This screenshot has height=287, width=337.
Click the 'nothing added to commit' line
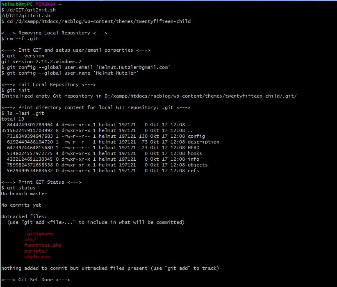[110, 268]
